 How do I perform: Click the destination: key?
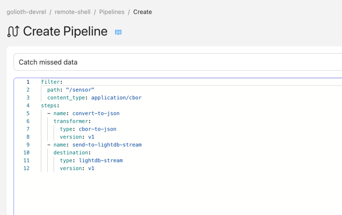(72, 153)
